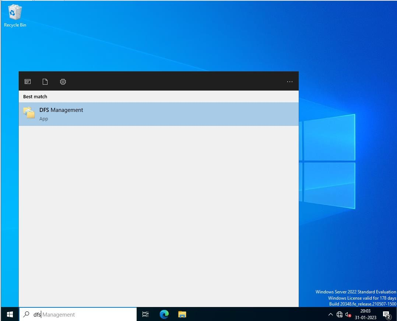Screen dimensions: 397x321
Task: Filter search results by Documents icon
Action: pyautogui.click(x=45, y=81)
